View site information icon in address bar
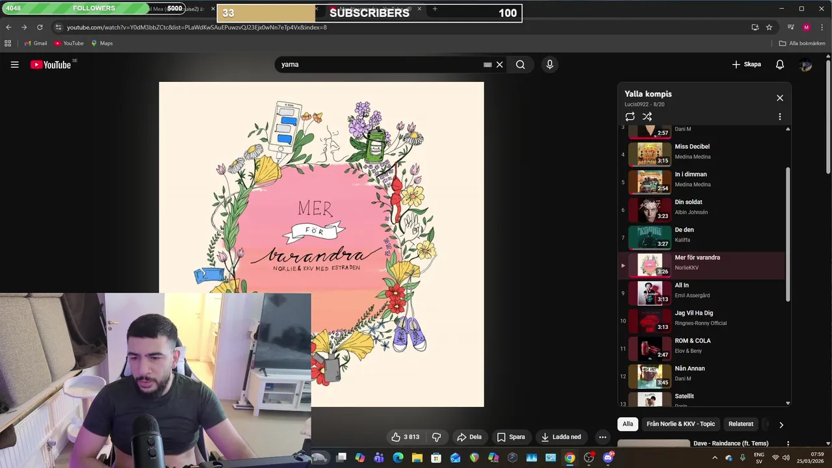Image resolution: width=832 pixels, height=468 pixels. coord(58,27)
